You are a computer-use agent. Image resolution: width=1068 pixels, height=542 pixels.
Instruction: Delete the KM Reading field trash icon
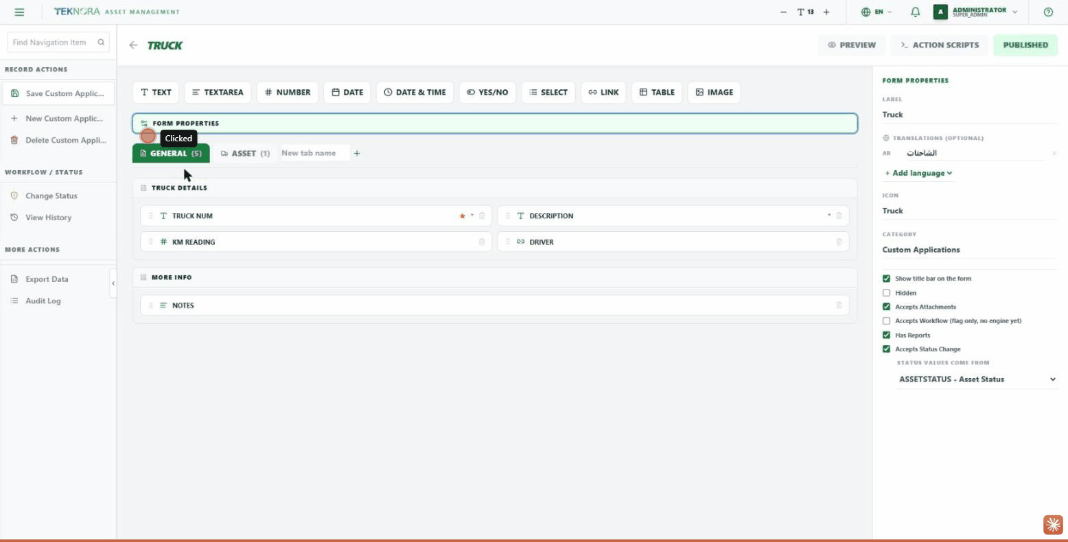point(482,241)
